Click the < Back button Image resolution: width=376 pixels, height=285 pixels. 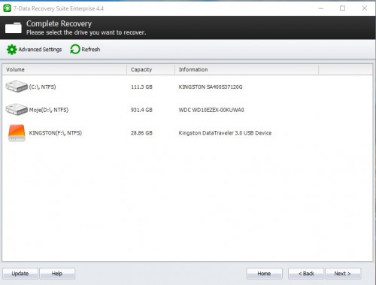pos(306,274)
